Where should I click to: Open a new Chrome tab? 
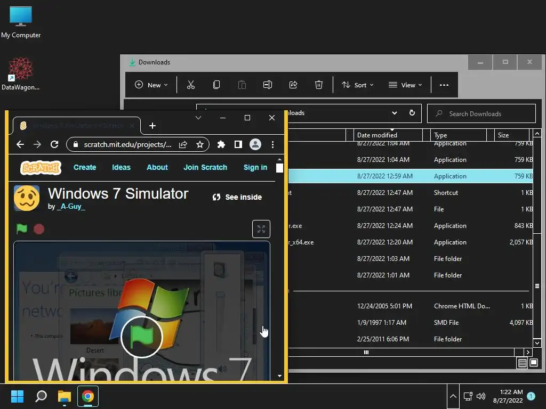click(152, 126)
